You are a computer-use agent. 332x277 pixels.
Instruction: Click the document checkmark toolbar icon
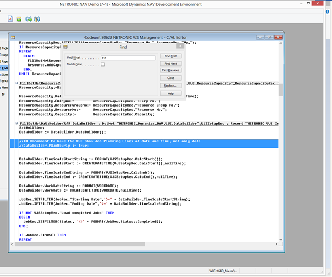pos(10,19)
